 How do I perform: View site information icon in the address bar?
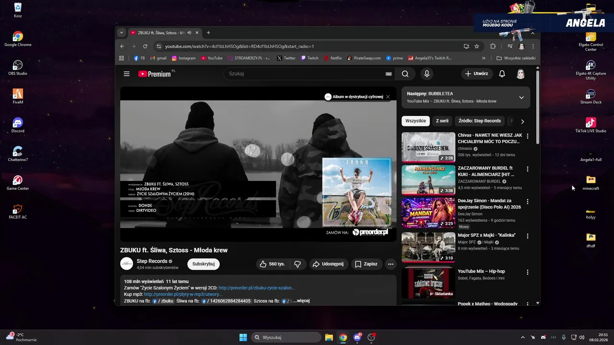click(159, 46)
